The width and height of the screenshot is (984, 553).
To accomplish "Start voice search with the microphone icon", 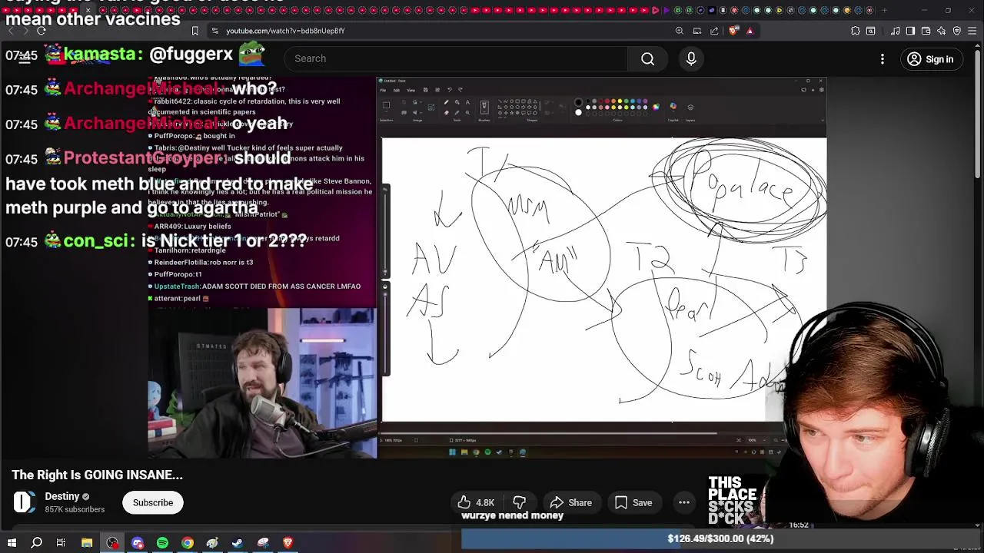I will [691, 59].
